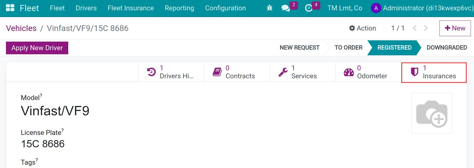Open the apps grid home menu icon
The height and width of the screenshot is (168, 474).
click(x=10, y=8)
